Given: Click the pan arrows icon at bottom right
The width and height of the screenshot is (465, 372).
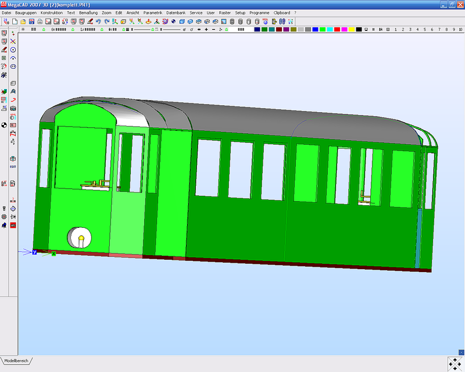Looking at the screenshot, I should tap(455, 364).
